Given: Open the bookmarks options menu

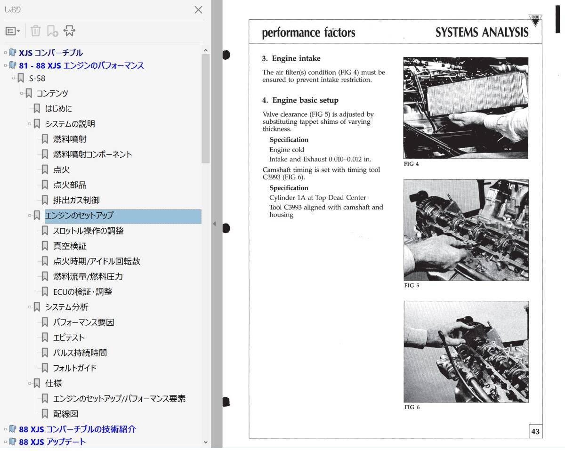Looking at the screenshot, I should 13,31.
